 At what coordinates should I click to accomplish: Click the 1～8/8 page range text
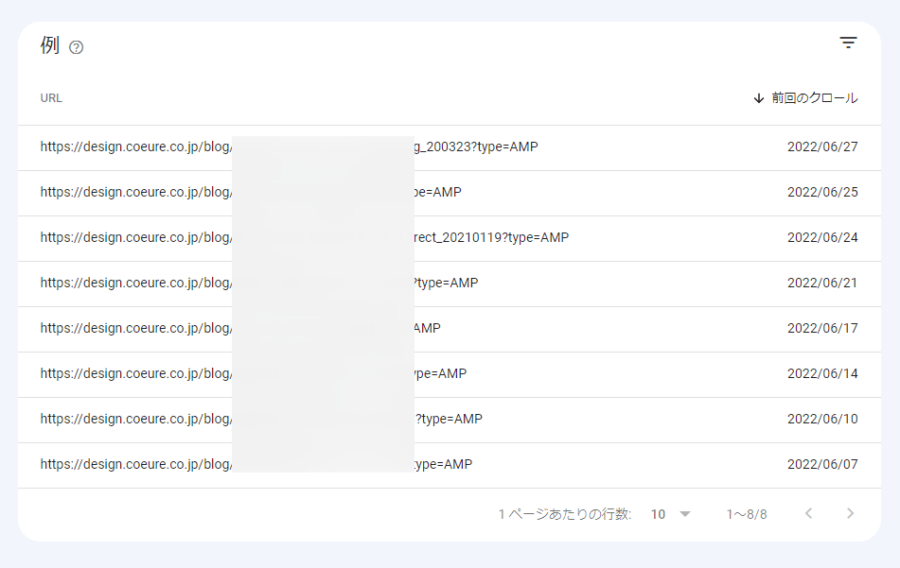click(746, 514)
